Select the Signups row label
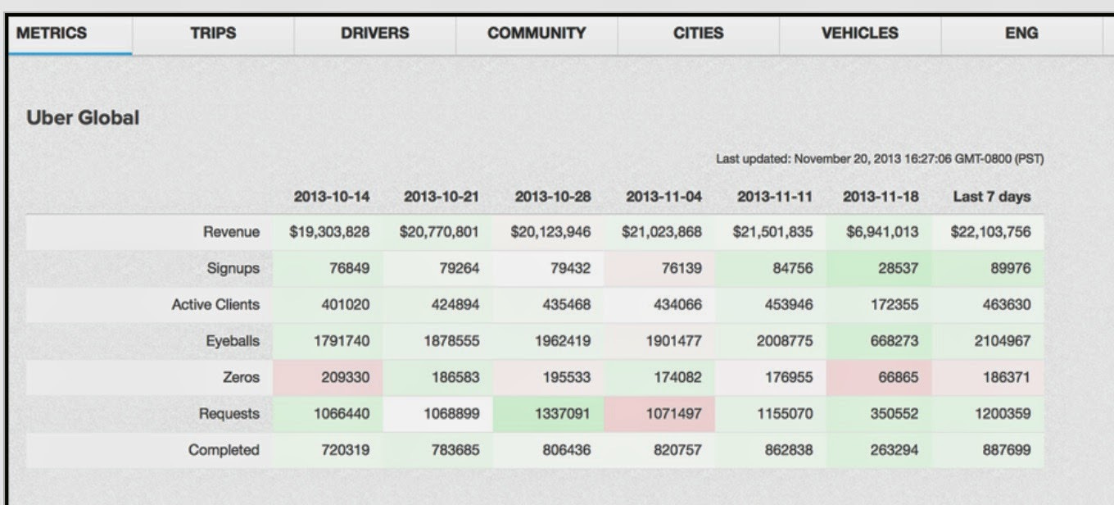This screenshot has height=505, width=1114. [233, 269]
